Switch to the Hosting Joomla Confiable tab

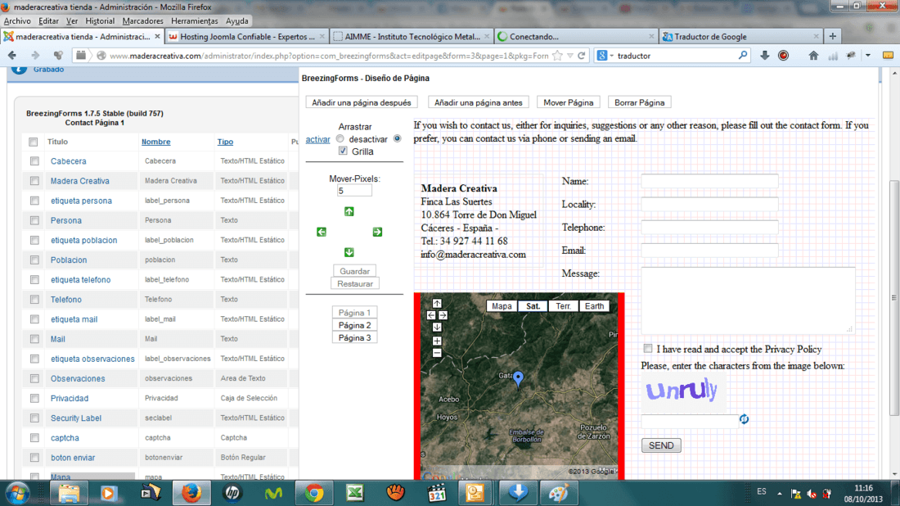pos(247,36)
